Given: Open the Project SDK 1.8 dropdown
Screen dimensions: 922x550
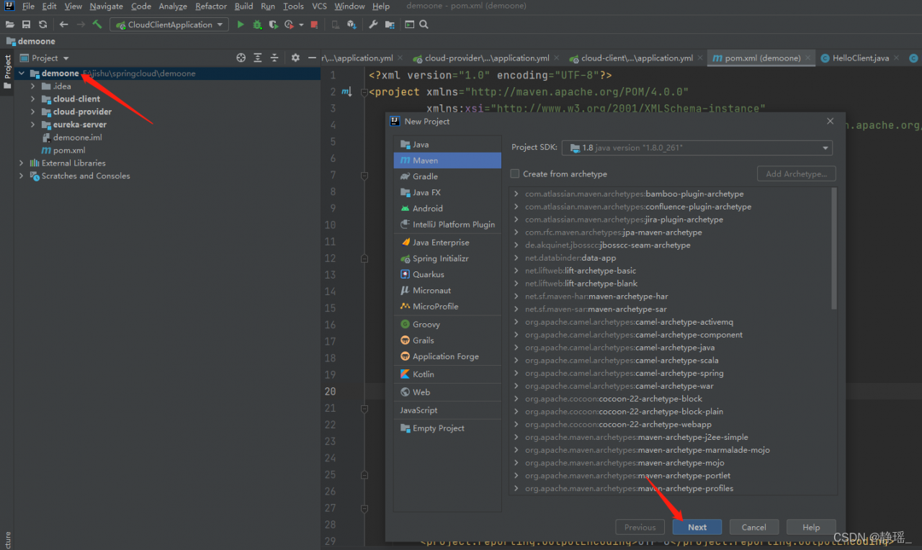Looking at the screenshot, I should [x=697, y=148].
